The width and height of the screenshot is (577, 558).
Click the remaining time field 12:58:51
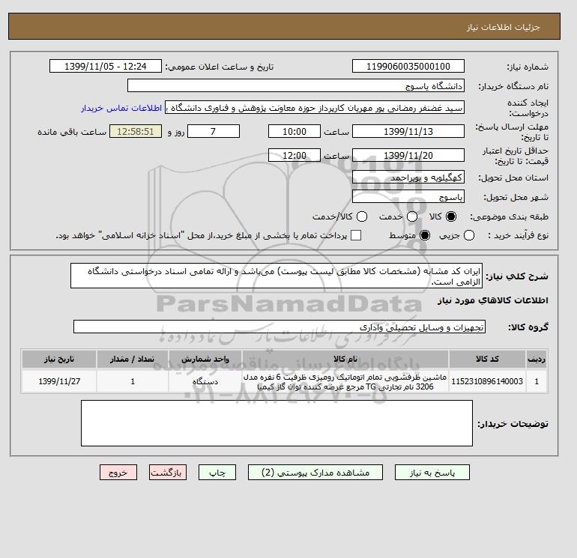136,131
